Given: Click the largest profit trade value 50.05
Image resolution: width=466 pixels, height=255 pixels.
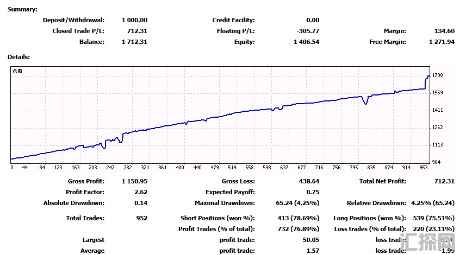Looking at the screenshot, I should (311, 240).
